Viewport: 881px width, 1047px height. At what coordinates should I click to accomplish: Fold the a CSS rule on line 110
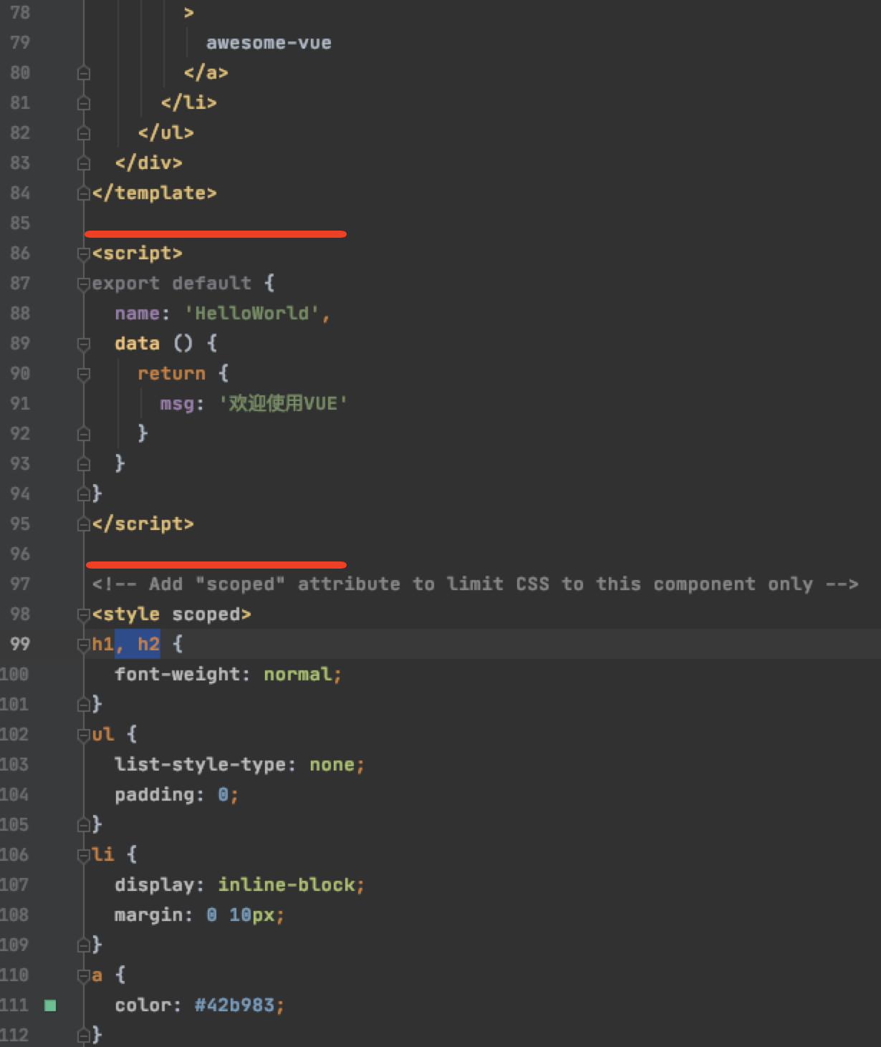(x=84, y=975)
